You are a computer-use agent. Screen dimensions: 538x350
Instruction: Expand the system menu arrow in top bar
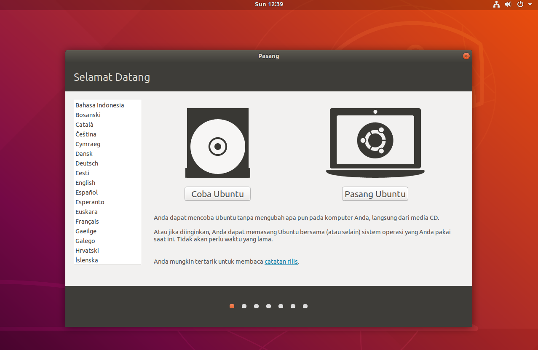530,4
